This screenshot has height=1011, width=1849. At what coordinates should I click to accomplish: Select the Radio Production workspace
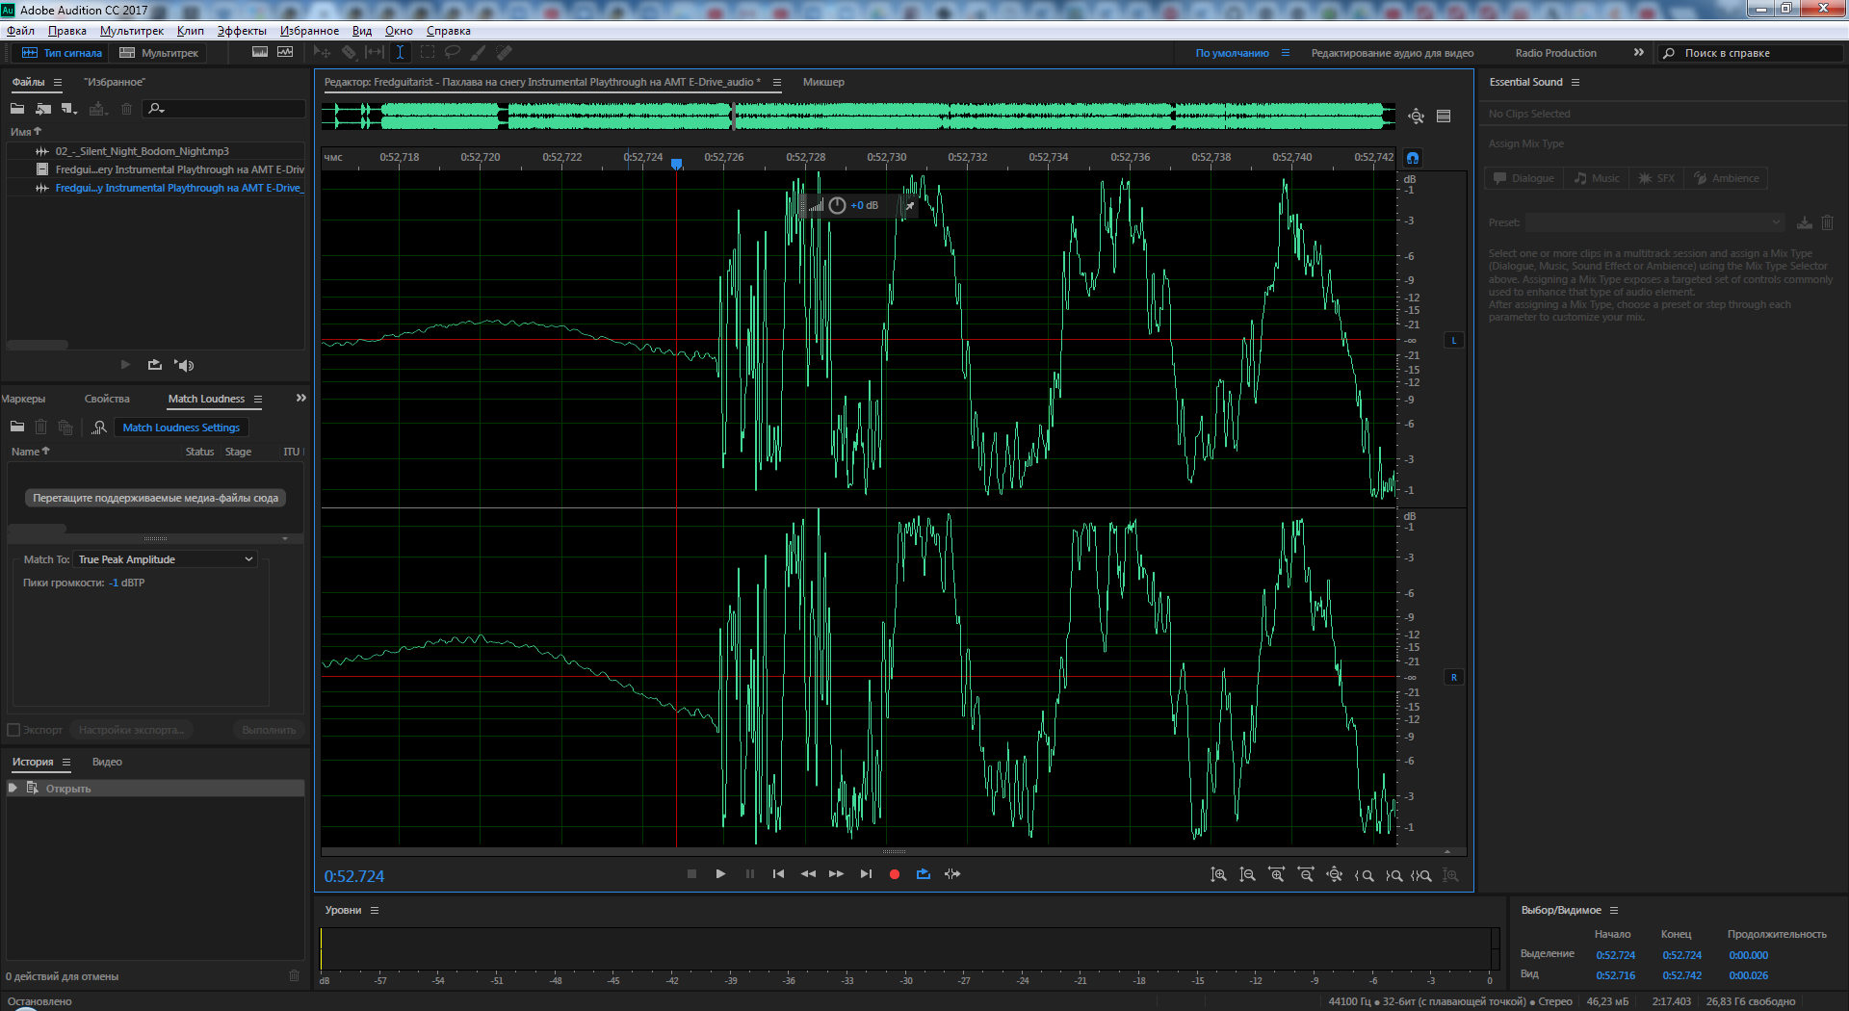coord(1555,53)
